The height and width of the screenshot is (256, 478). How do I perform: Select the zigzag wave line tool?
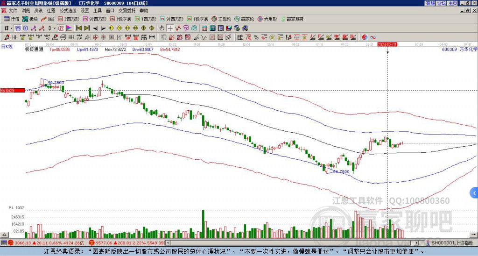204,37
